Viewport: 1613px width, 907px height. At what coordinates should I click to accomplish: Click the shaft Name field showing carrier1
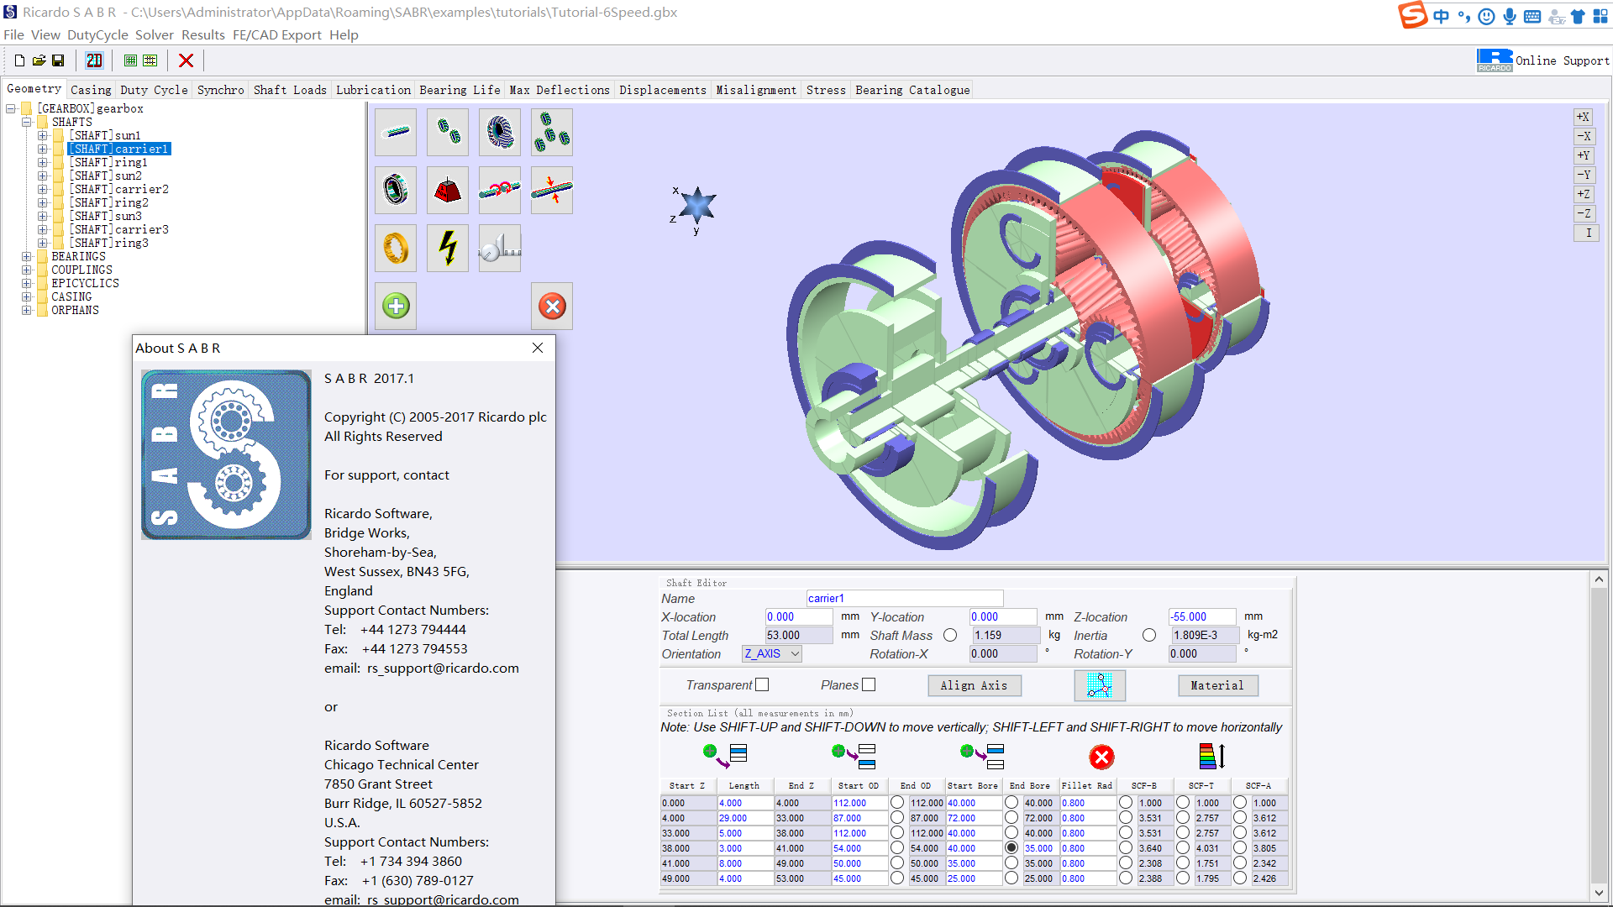[x=905, y=598]
